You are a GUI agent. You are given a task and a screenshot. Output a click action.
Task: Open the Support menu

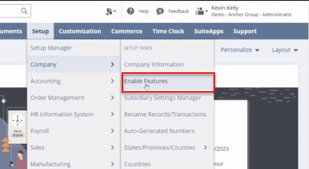245,31
